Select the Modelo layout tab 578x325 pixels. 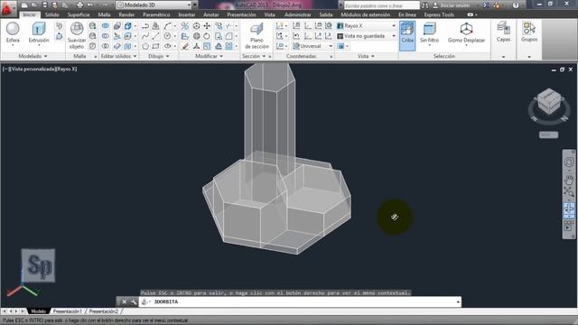(x=38, y=311)
